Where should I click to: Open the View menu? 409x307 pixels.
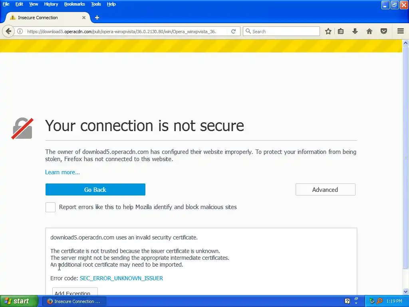[34, 4]
